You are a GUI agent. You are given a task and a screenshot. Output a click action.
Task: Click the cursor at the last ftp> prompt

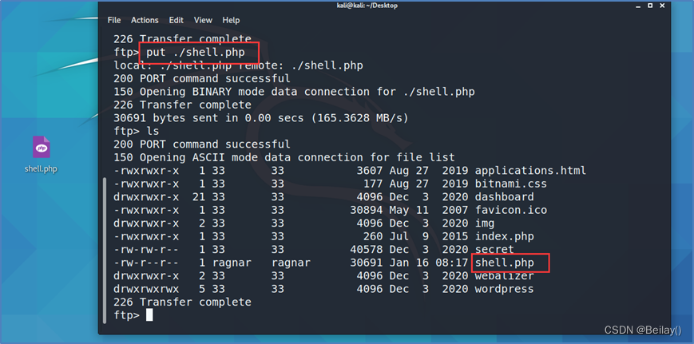point(149,315)
